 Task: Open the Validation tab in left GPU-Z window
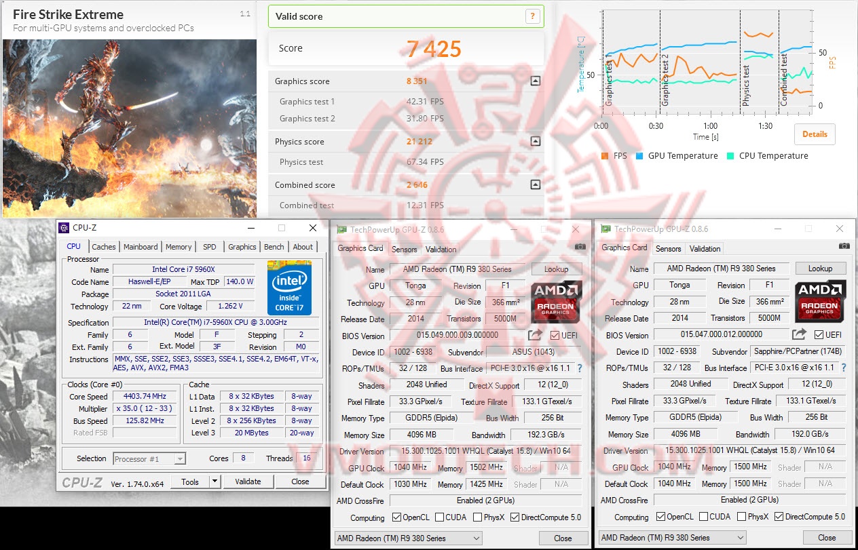[x=441, y=249]
